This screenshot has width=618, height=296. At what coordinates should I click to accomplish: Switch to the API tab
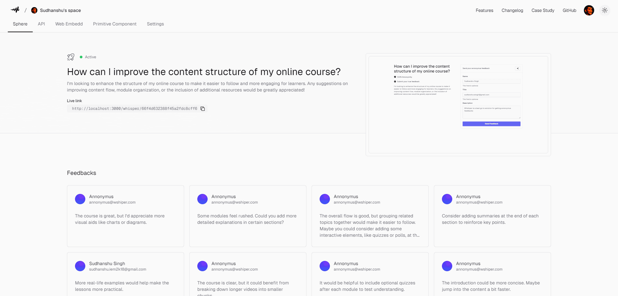(x=41, y=24)
